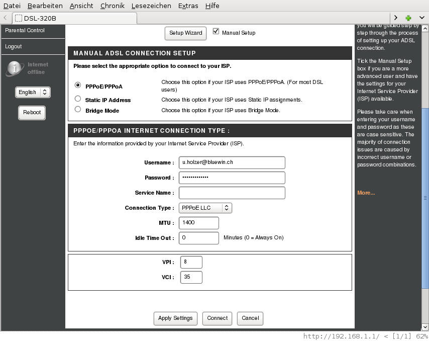
Task: Click the Password input field
Action: [232, 178]
